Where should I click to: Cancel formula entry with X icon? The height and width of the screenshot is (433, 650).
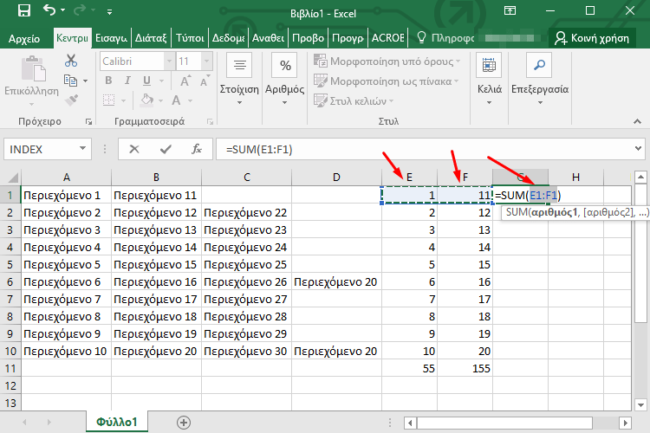(x=134, y=149)
